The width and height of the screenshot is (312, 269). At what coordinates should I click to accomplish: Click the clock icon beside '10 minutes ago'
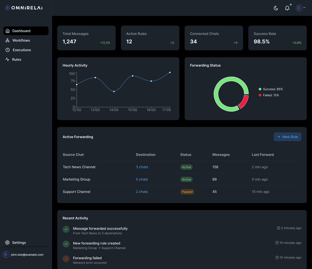point(277,243)
